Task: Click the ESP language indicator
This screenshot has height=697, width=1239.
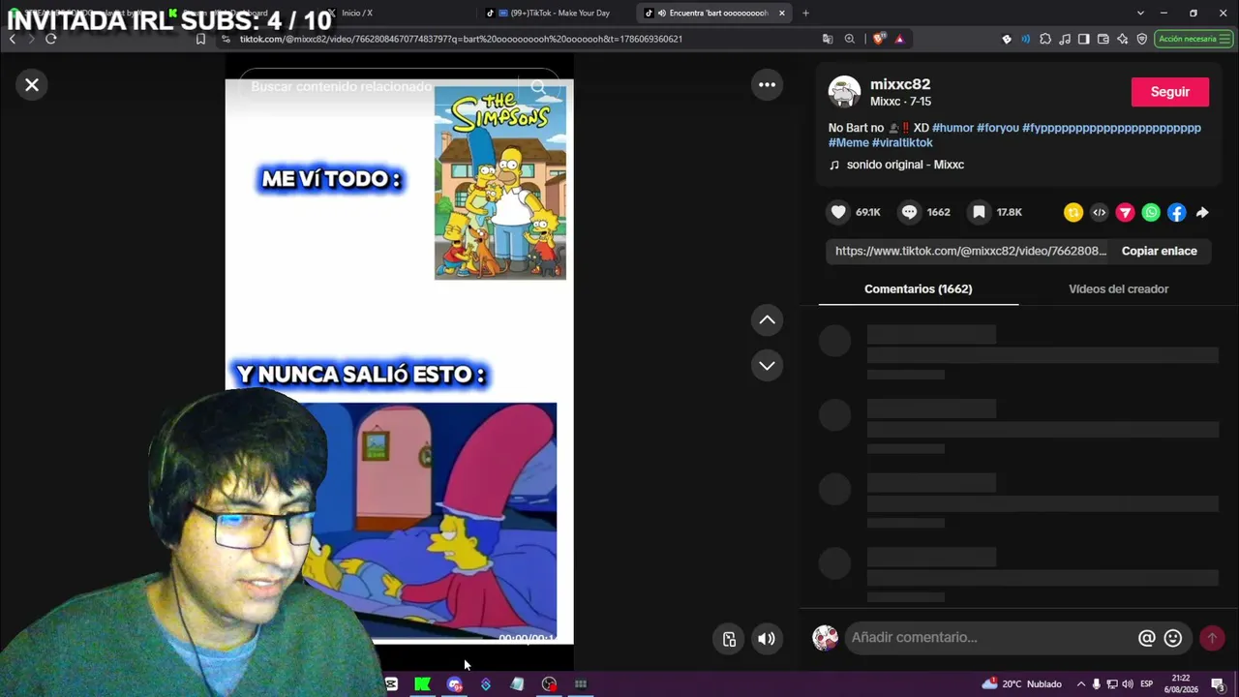Action: click(1147, 684)
